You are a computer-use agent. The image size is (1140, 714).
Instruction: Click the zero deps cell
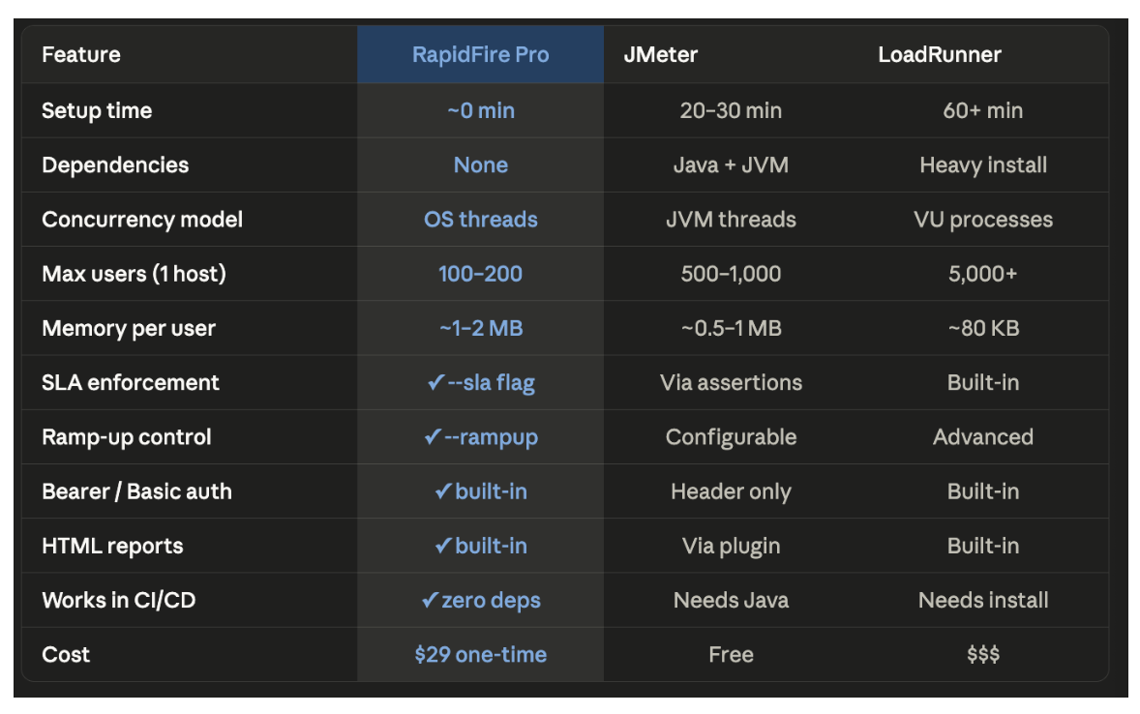(481, 601)
